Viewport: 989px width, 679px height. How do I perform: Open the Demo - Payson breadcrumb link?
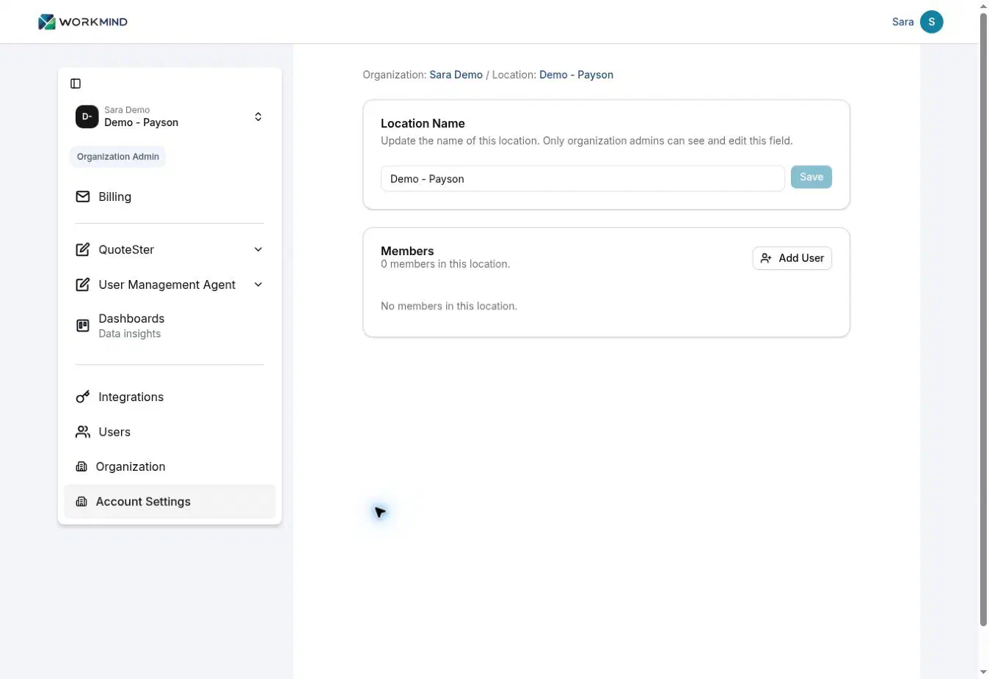[576, 75]
